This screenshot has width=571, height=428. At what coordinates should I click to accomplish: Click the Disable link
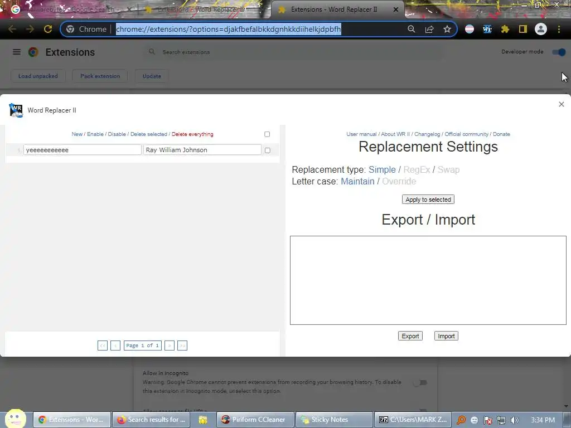[117, 134]
